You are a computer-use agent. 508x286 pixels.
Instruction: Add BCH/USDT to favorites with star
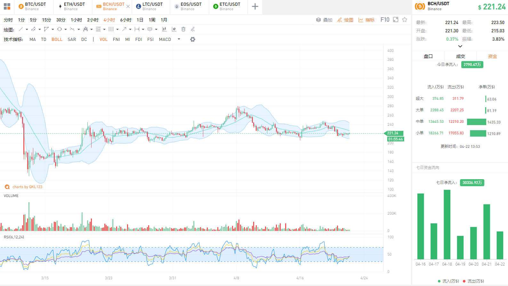tap(405, 20)
